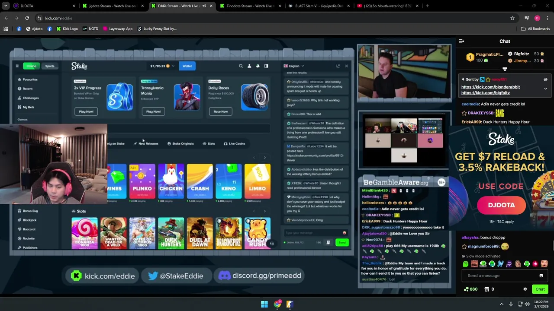View the 660 channel points balance
This screenshot has height=311, width=554.
(470, 289)
